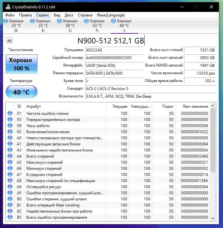
Task: Click status icon of attribute A7
Action: click(x=10, y=174)
